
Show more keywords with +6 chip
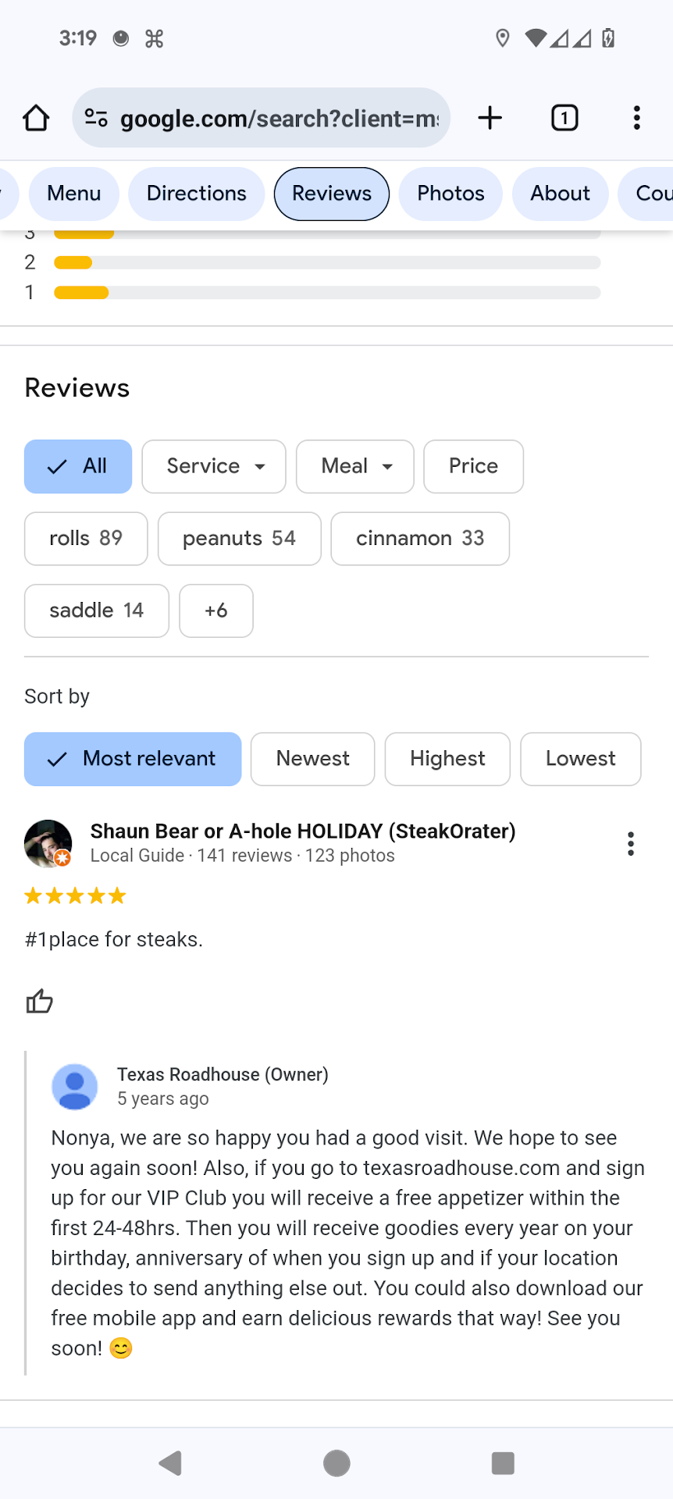[x=216, y=611]
